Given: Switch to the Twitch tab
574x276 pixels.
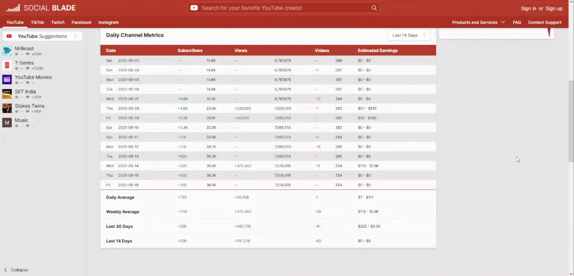Looking at the screenshot, I should (x=58, y=22).
